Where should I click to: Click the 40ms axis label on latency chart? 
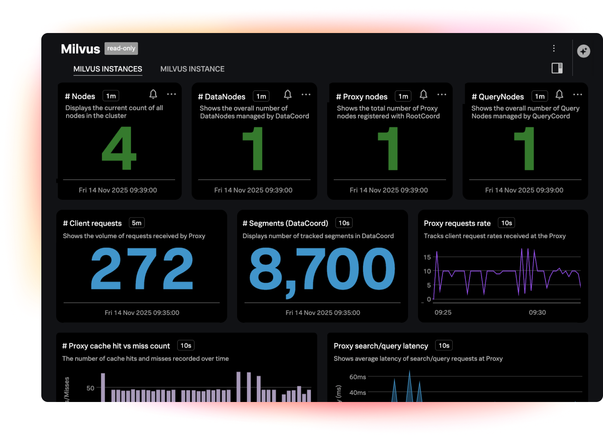[x=358, y=392]
